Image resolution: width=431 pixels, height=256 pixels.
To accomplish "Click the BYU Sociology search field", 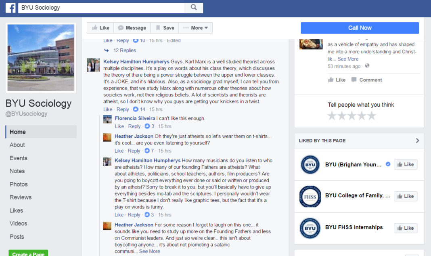I will 101,8.
